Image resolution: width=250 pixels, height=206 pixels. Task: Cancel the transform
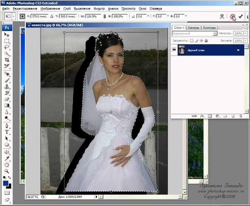[x=232, y=16]
